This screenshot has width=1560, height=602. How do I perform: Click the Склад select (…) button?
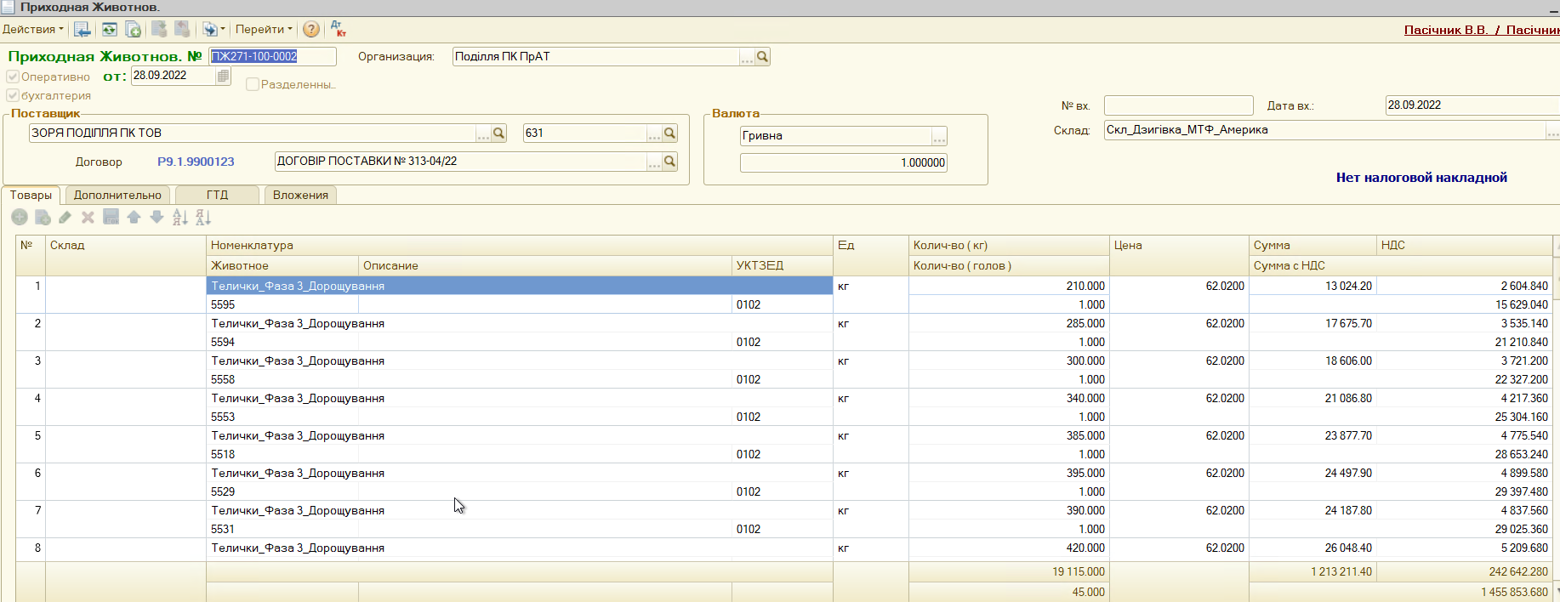pyautogui.click(x=1552, y=131)
